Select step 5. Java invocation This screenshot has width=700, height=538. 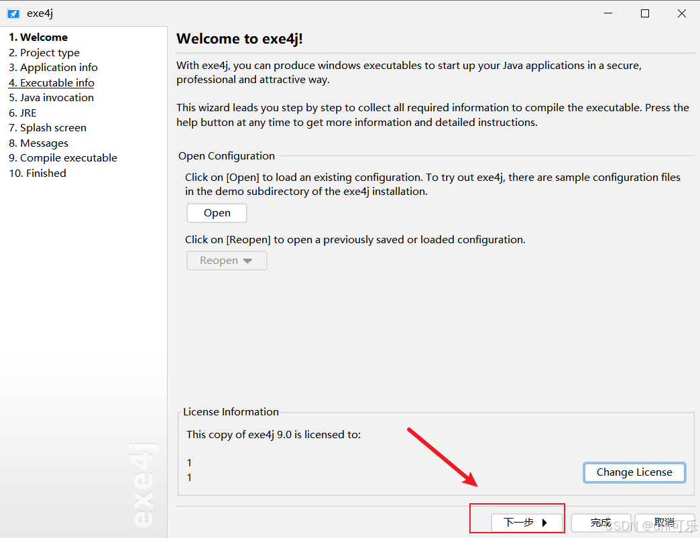tap(52, 98)
